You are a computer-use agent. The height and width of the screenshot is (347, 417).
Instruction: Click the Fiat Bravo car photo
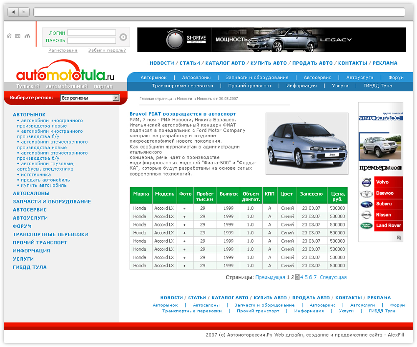click(x=307, y=143)
